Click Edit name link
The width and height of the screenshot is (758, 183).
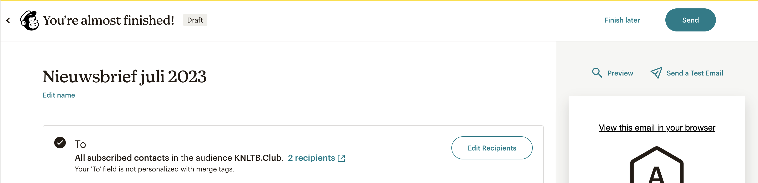(x=59, y=95)
